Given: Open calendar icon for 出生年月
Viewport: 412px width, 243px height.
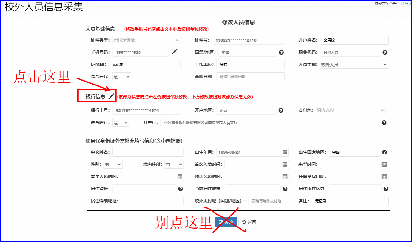Looking at the screenshot, I should (285, 152).
